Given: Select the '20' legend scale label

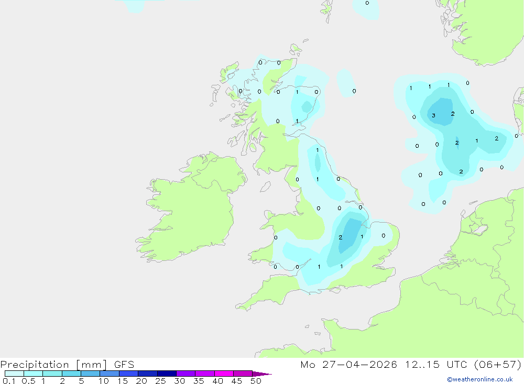Looking at the screenshot, I should pyautogui.click(x=141, y=381).
